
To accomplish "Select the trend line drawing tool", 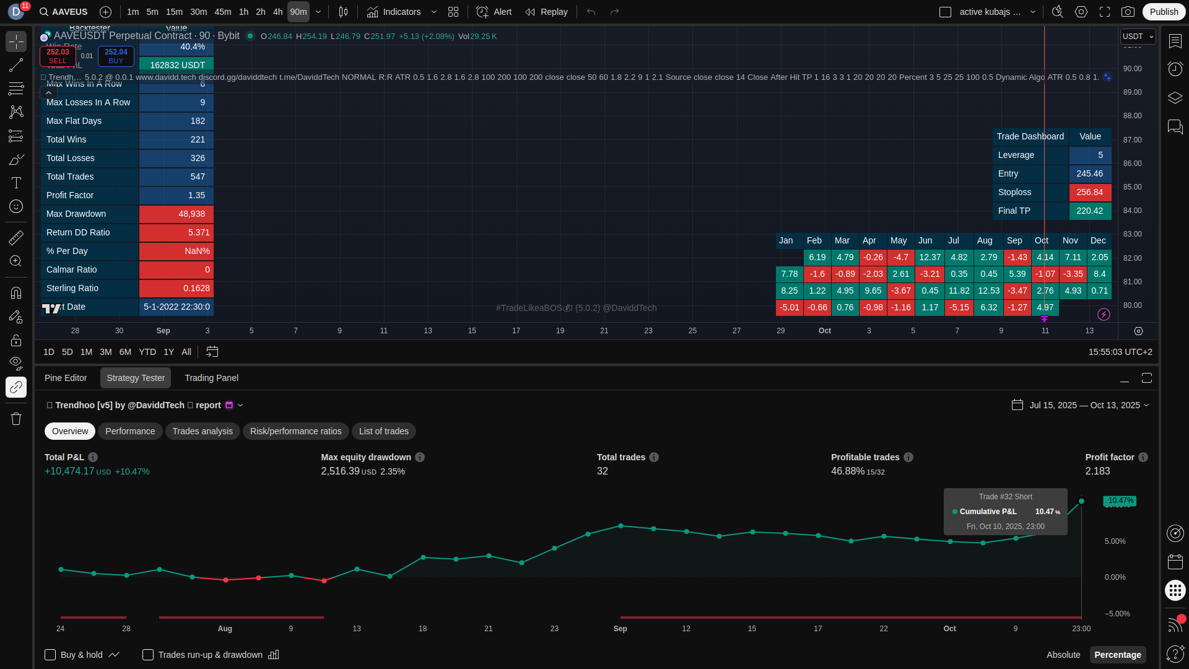I will 16,65.
